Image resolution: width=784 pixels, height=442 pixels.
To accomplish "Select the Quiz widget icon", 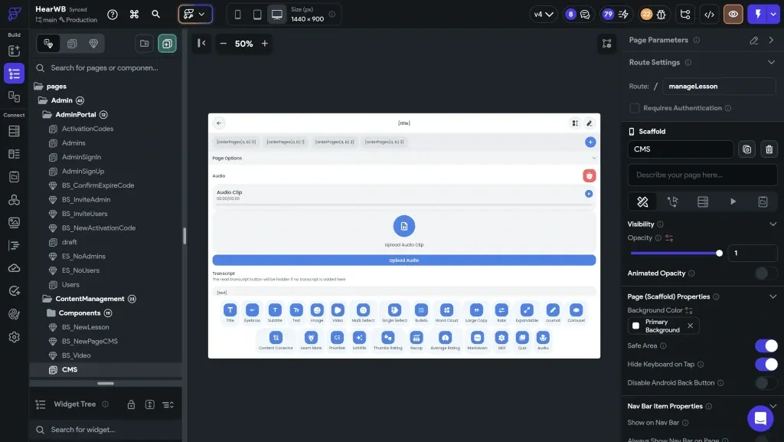I will point(523,337).
